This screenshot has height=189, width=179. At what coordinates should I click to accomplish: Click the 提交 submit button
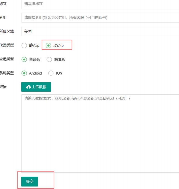(30, 181)
